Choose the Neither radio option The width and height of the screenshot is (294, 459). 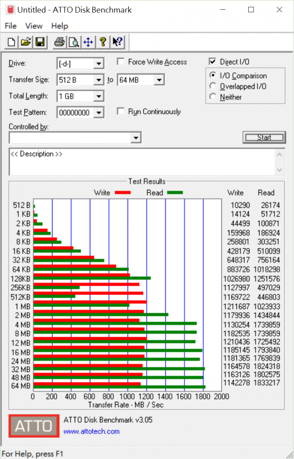[213, 97]
